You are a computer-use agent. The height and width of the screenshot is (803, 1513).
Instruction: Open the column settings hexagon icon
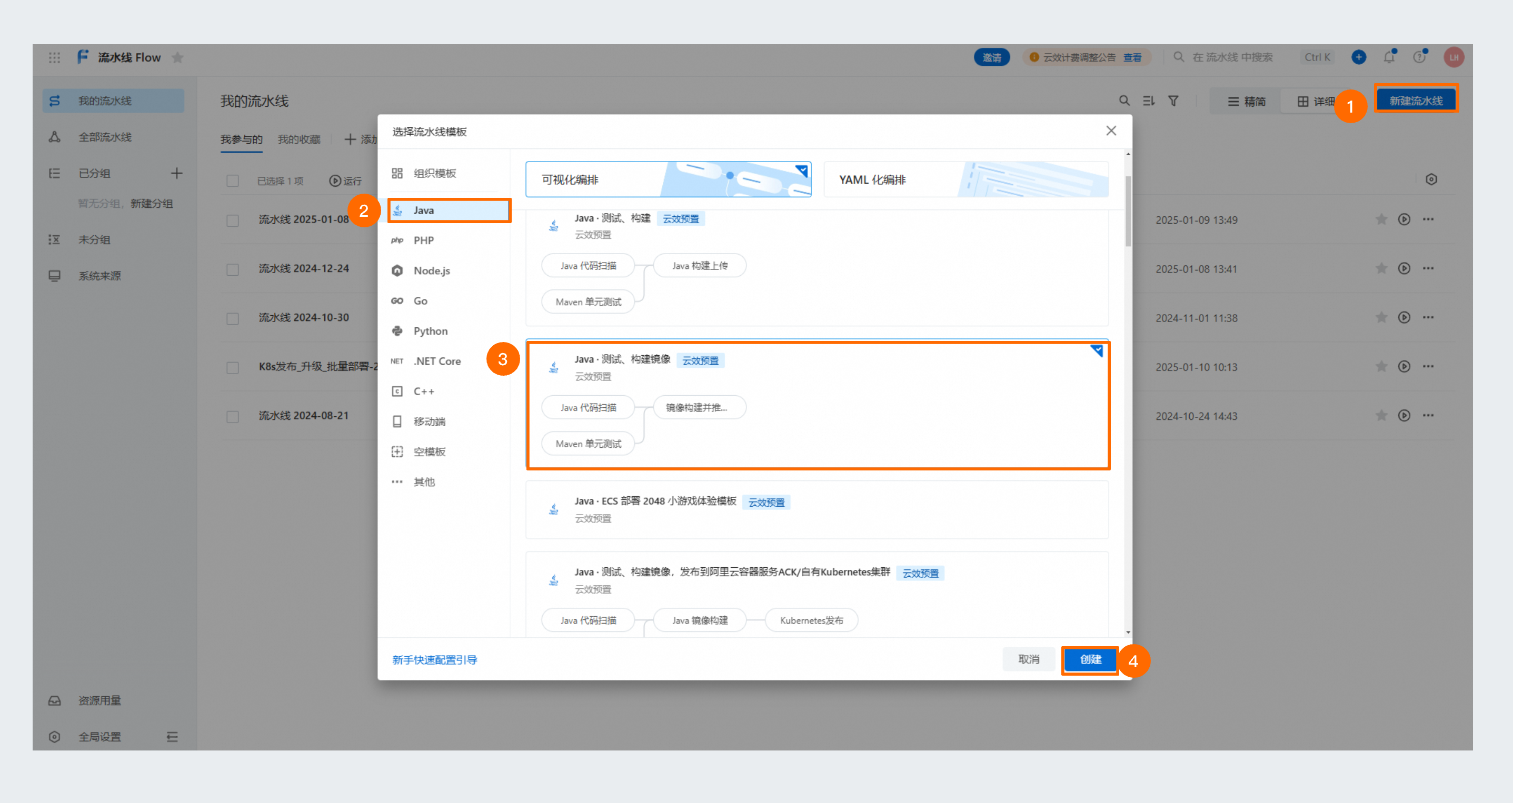click(x=1431, y=179)
